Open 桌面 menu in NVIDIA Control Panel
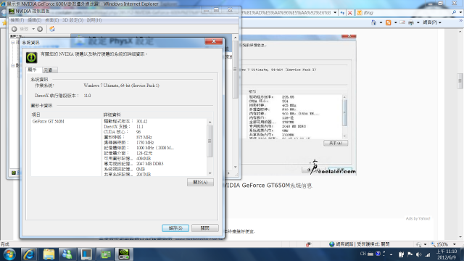The width and height of the screenshot is (464, 261). (51, 20)
